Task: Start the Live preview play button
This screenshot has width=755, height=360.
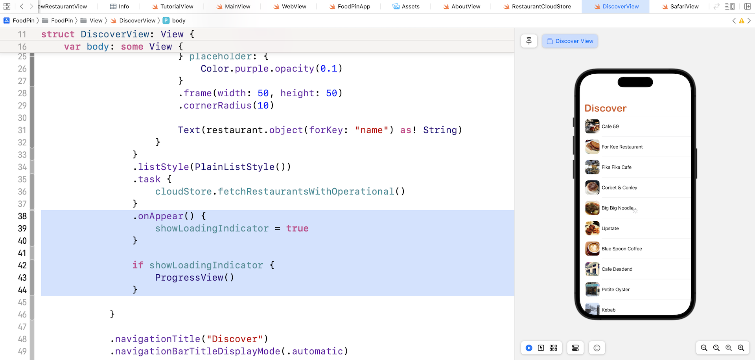Action: pos(529,348)
